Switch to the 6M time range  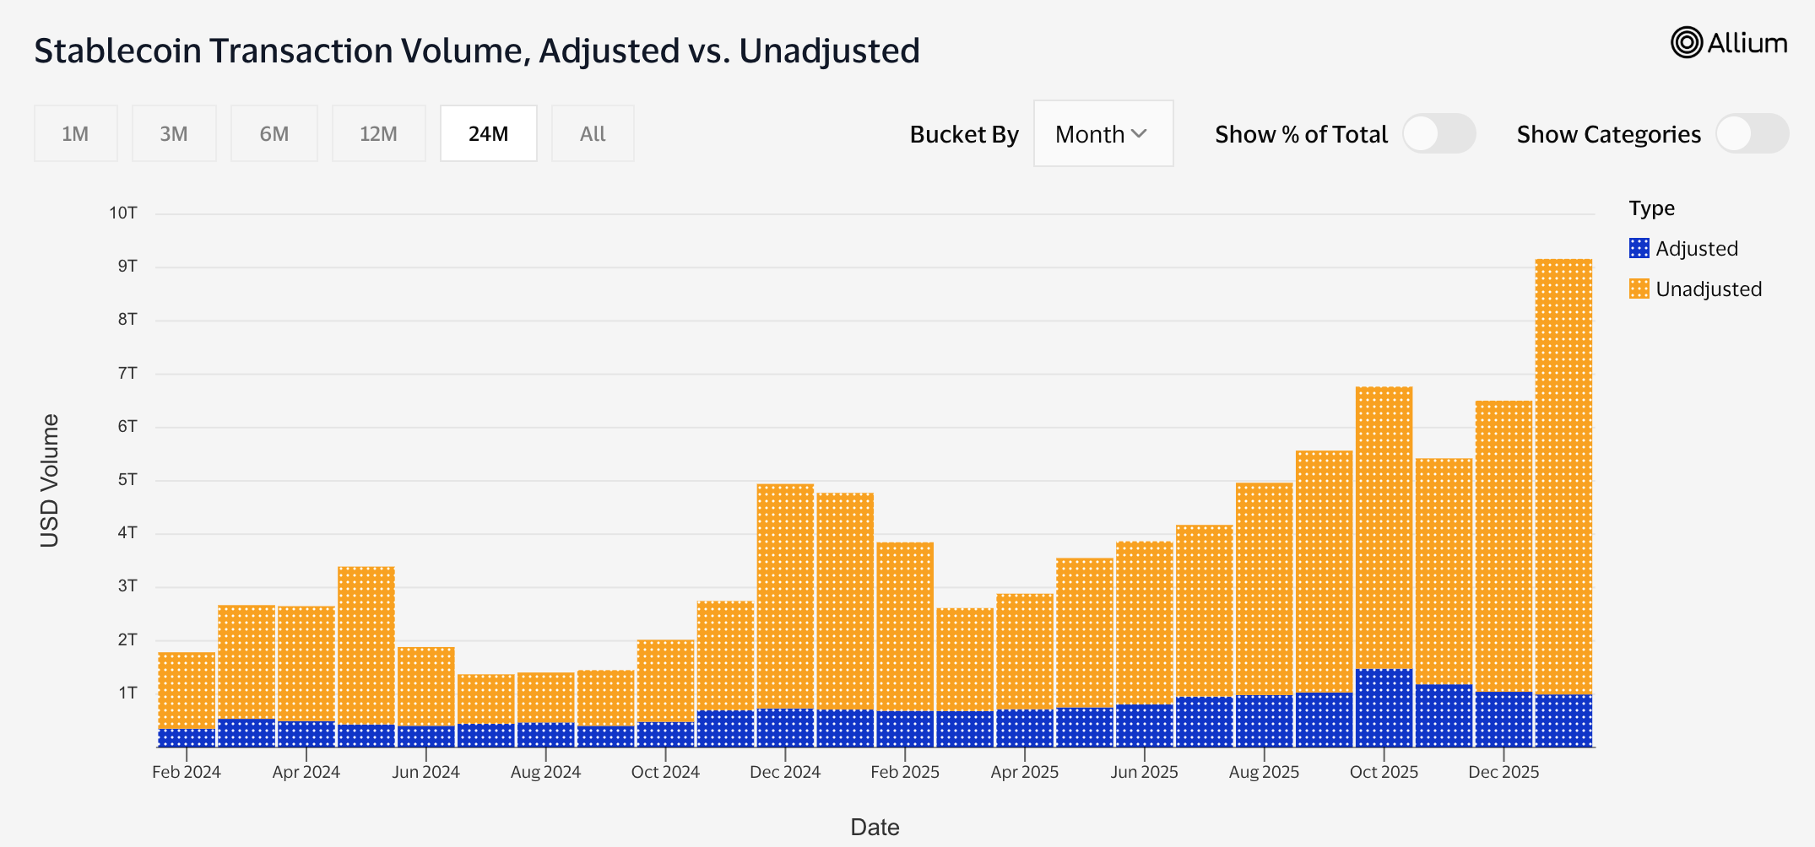point(274,134)
